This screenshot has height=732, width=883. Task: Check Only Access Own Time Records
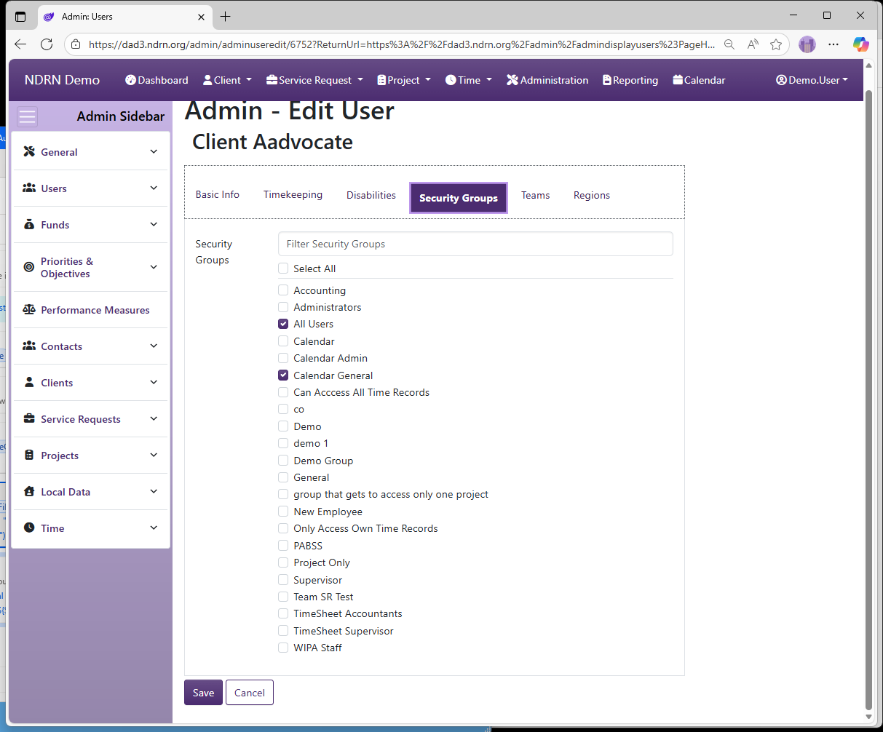283,528
